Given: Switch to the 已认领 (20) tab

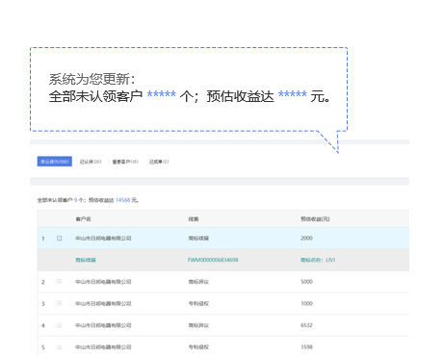Looking at the screenshot, I should point(91,162).
